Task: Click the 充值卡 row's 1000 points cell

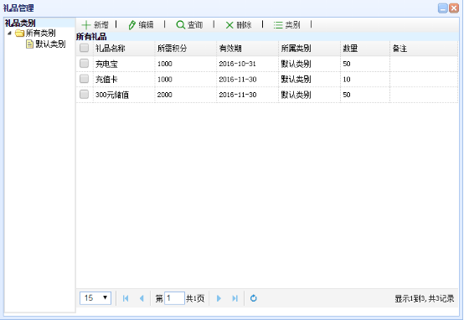Action: pos(186,80)
